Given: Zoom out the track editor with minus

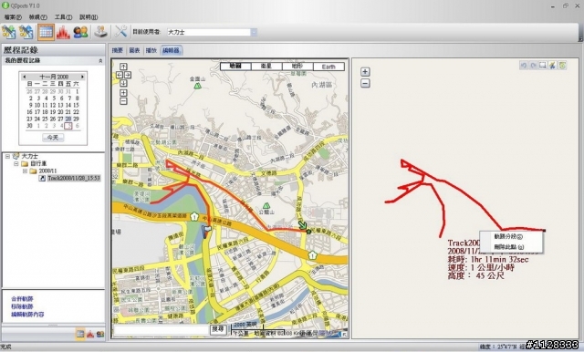Looking at the screenshot, I should click(365, 83).
